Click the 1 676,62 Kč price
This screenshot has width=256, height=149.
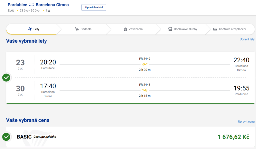coord(233,137)
